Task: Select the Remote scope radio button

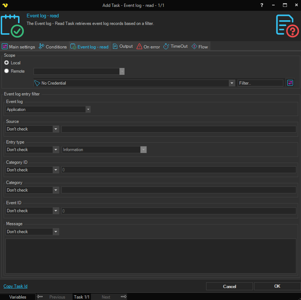Action: click(6, 71)
